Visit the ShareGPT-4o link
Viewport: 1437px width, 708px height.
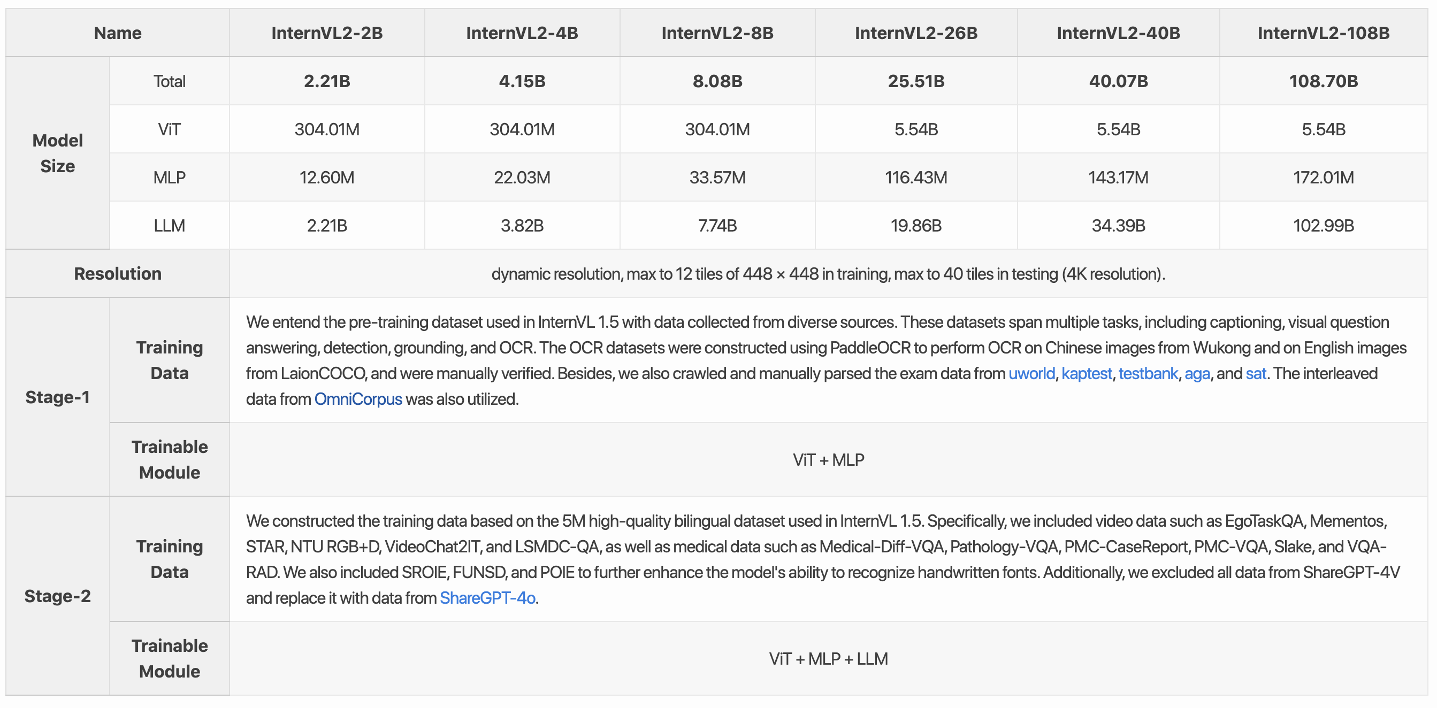click(487, 598)
